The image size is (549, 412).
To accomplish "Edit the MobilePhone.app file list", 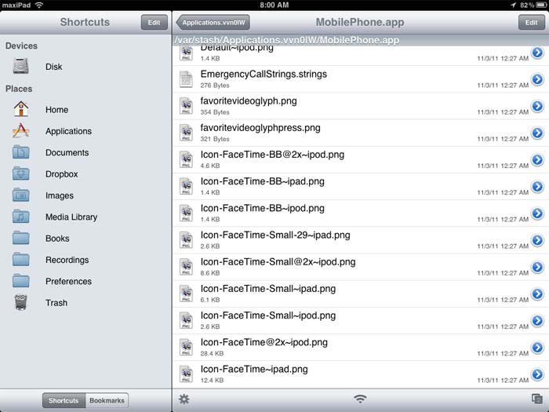I will click(x=531, y=23).
